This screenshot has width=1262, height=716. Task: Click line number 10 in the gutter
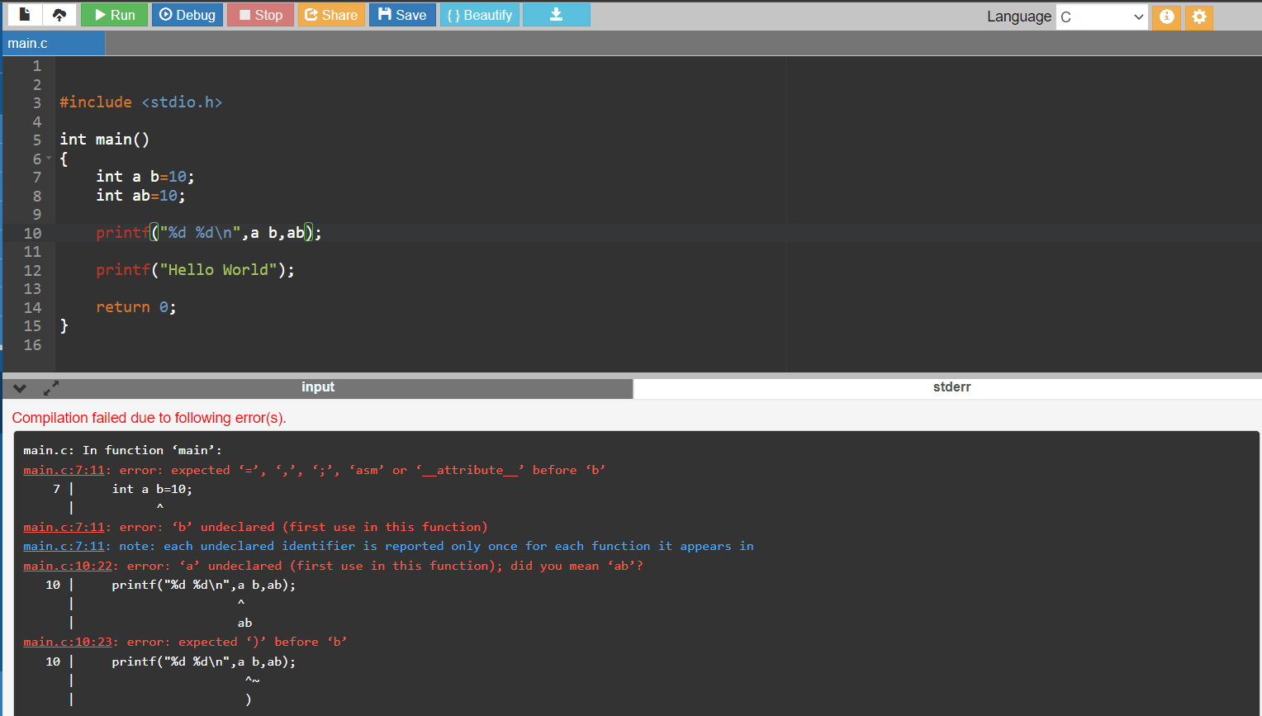pyautogui.click(x=32, y=233)
